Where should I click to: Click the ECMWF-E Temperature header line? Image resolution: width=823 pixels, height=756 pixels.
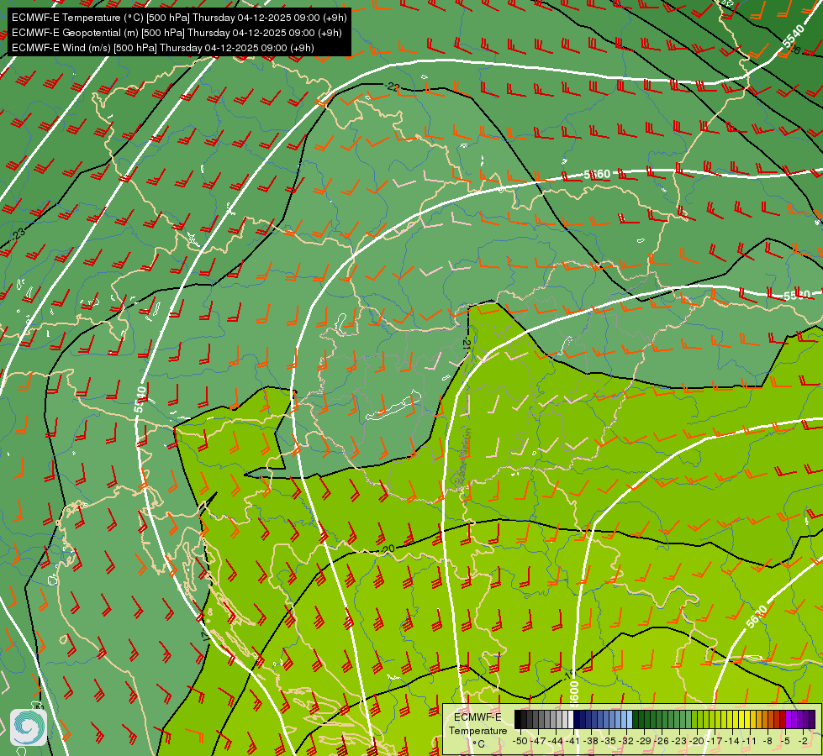pyautogui.click(x=179, y=18)
